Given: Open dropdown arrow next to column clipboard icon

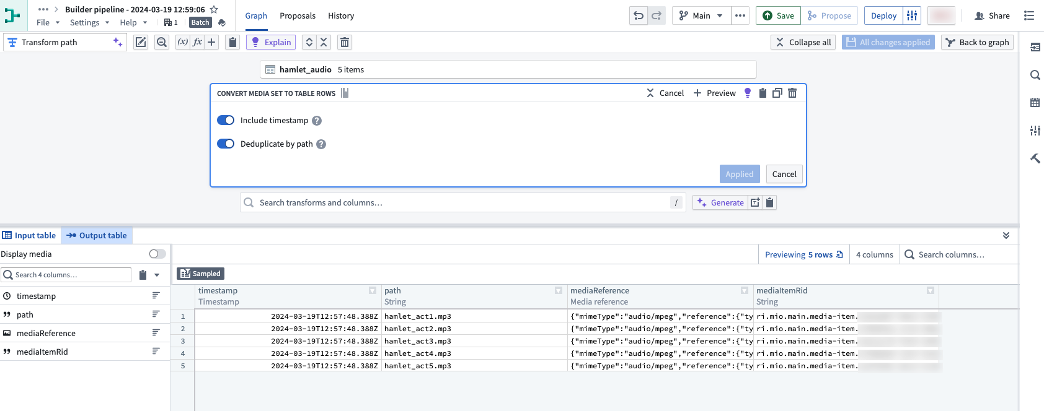Looking at the screenshot, I should point(157,275).
